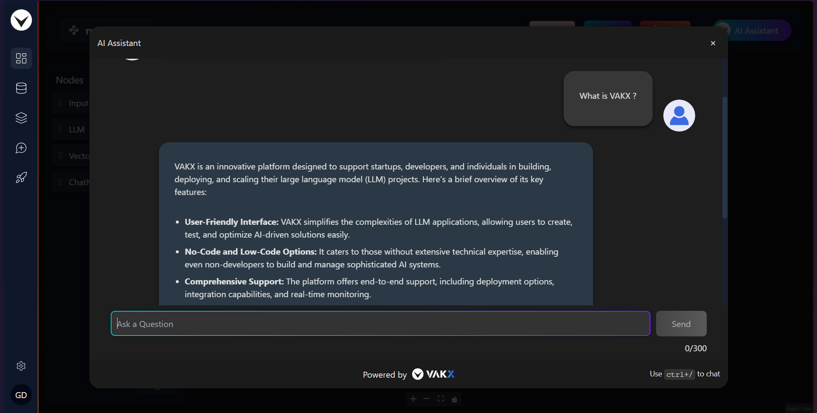Click the blue user profile avatar
Screen dimensions: 817x413
point(679,115)
